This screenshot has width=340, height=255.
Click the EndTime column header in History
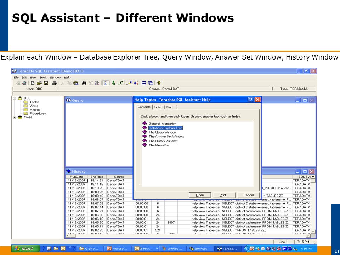tap(97, 177)
